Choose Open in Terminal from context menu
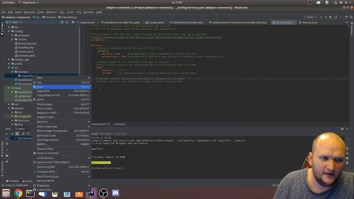The image size is (354, 199). point(62,153)
